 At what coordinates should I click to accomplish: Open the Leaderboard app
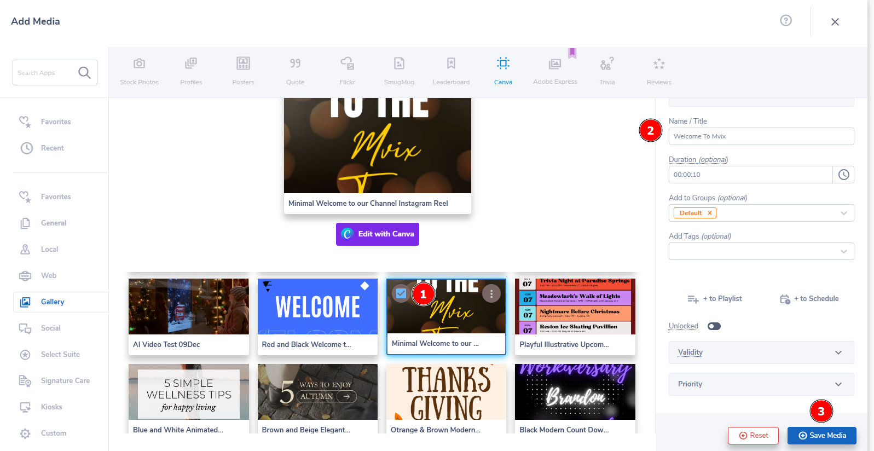click(451, 71)
